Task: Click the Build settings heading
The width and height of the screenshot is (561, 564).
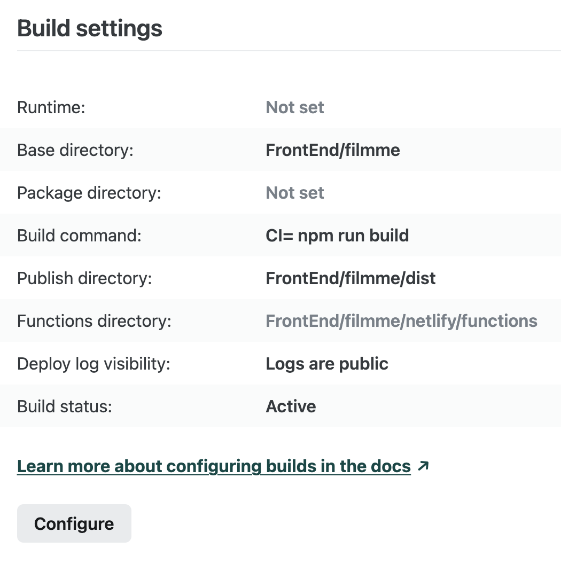Action: [x=90, y=28]
